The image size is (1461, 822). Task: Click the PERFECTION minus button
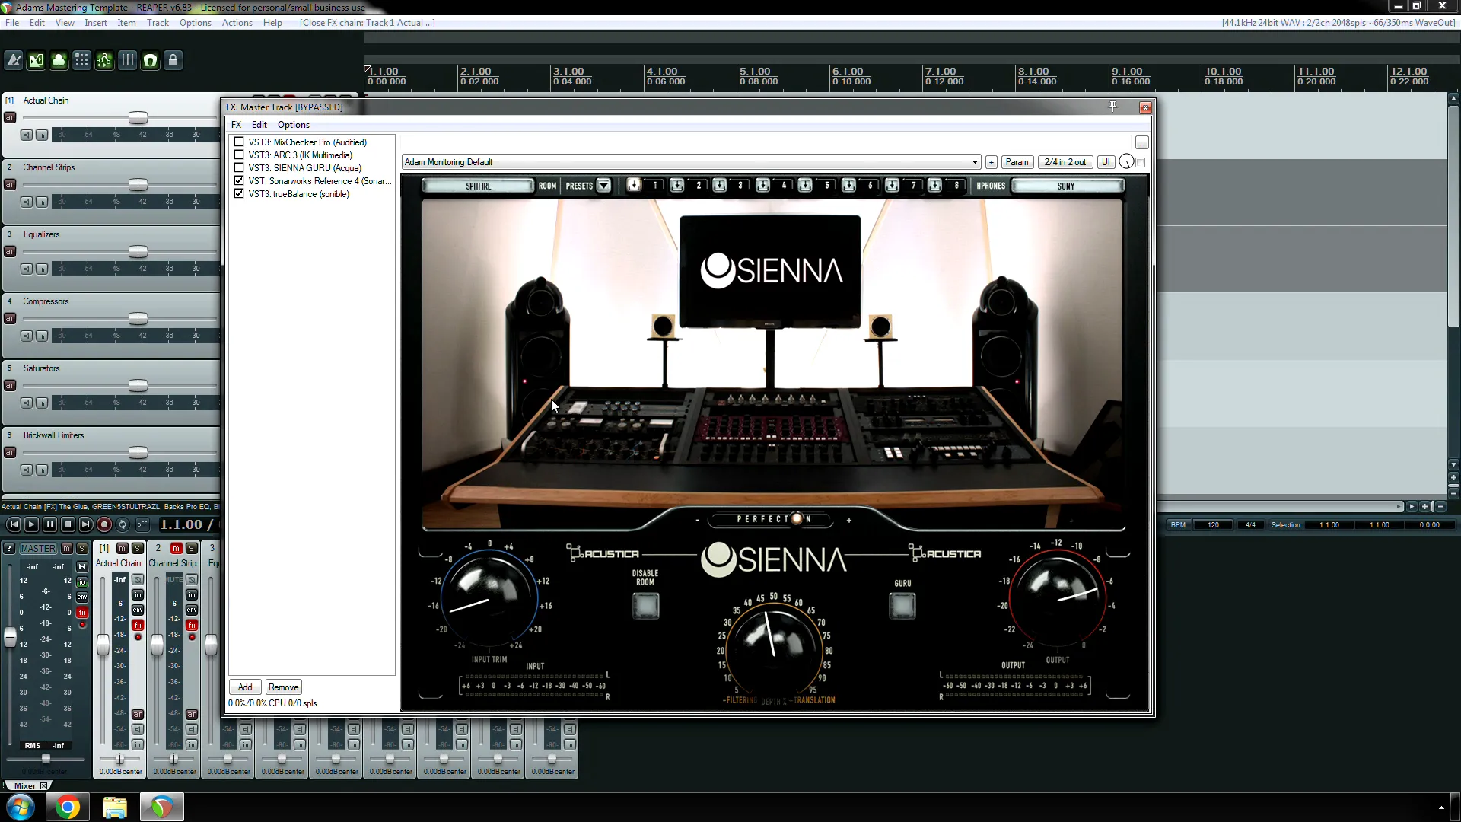697,521
